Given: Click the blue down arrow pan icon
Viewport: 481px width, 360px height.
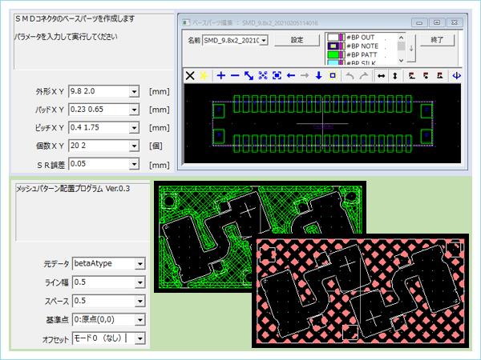Looking at the screenshot, I should [319, 75].
